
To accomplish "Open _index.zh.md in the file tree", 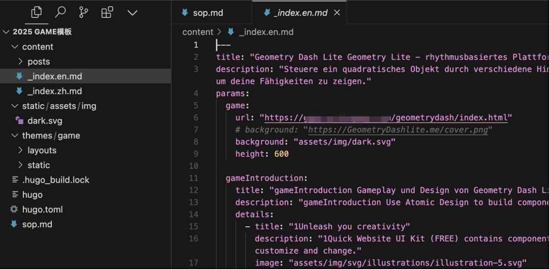I will coord(85,91).
